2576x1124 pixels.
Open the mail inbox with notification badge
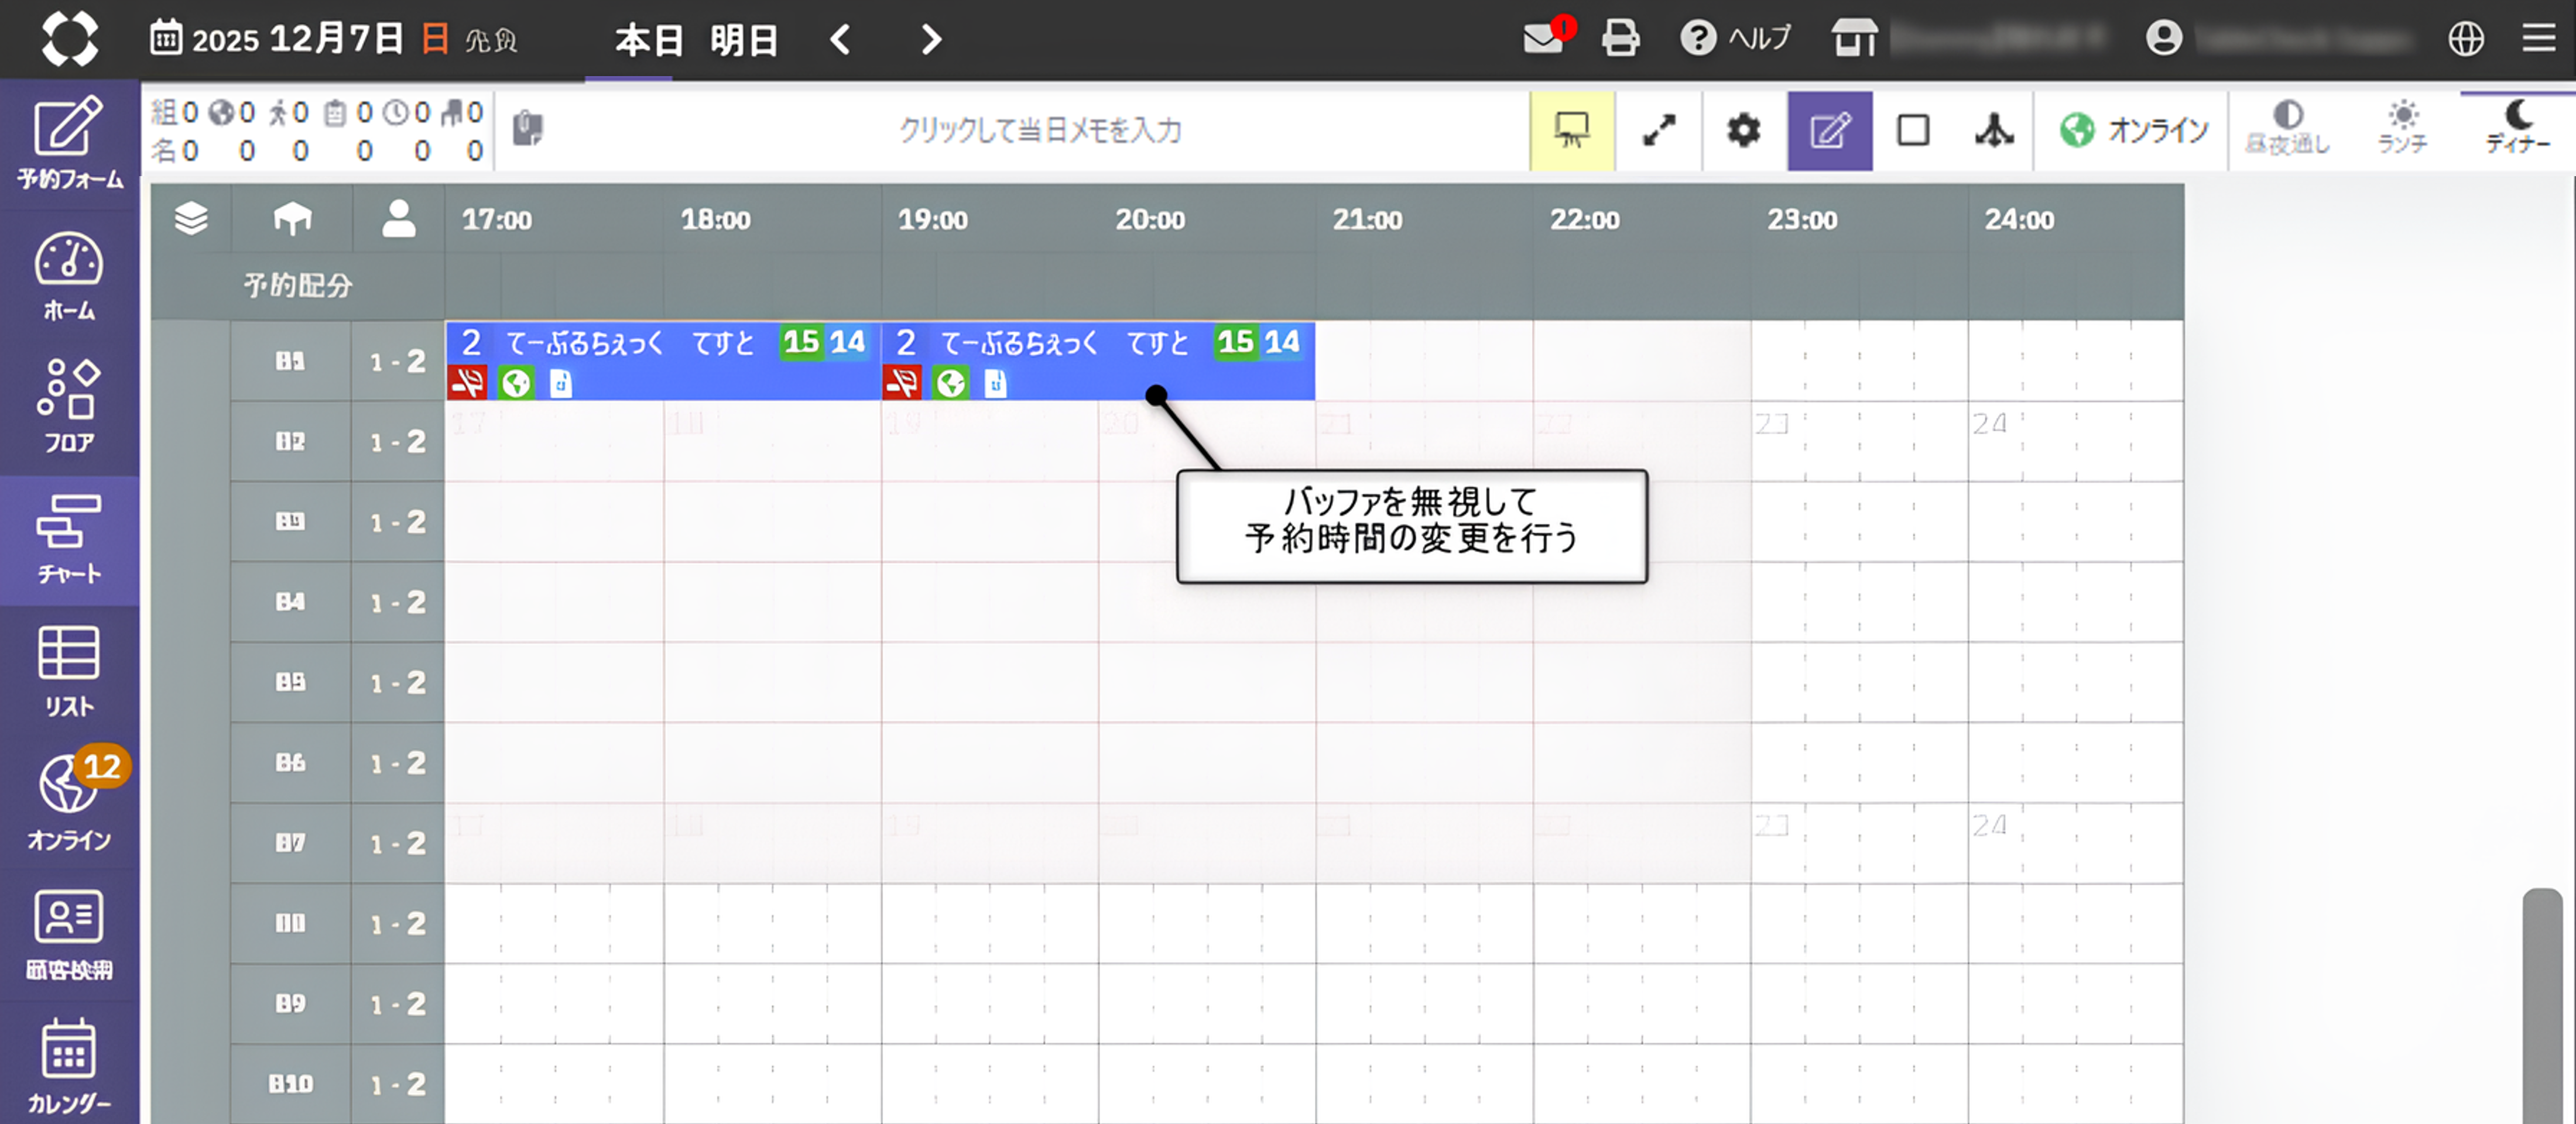(x=1548, y=36)
